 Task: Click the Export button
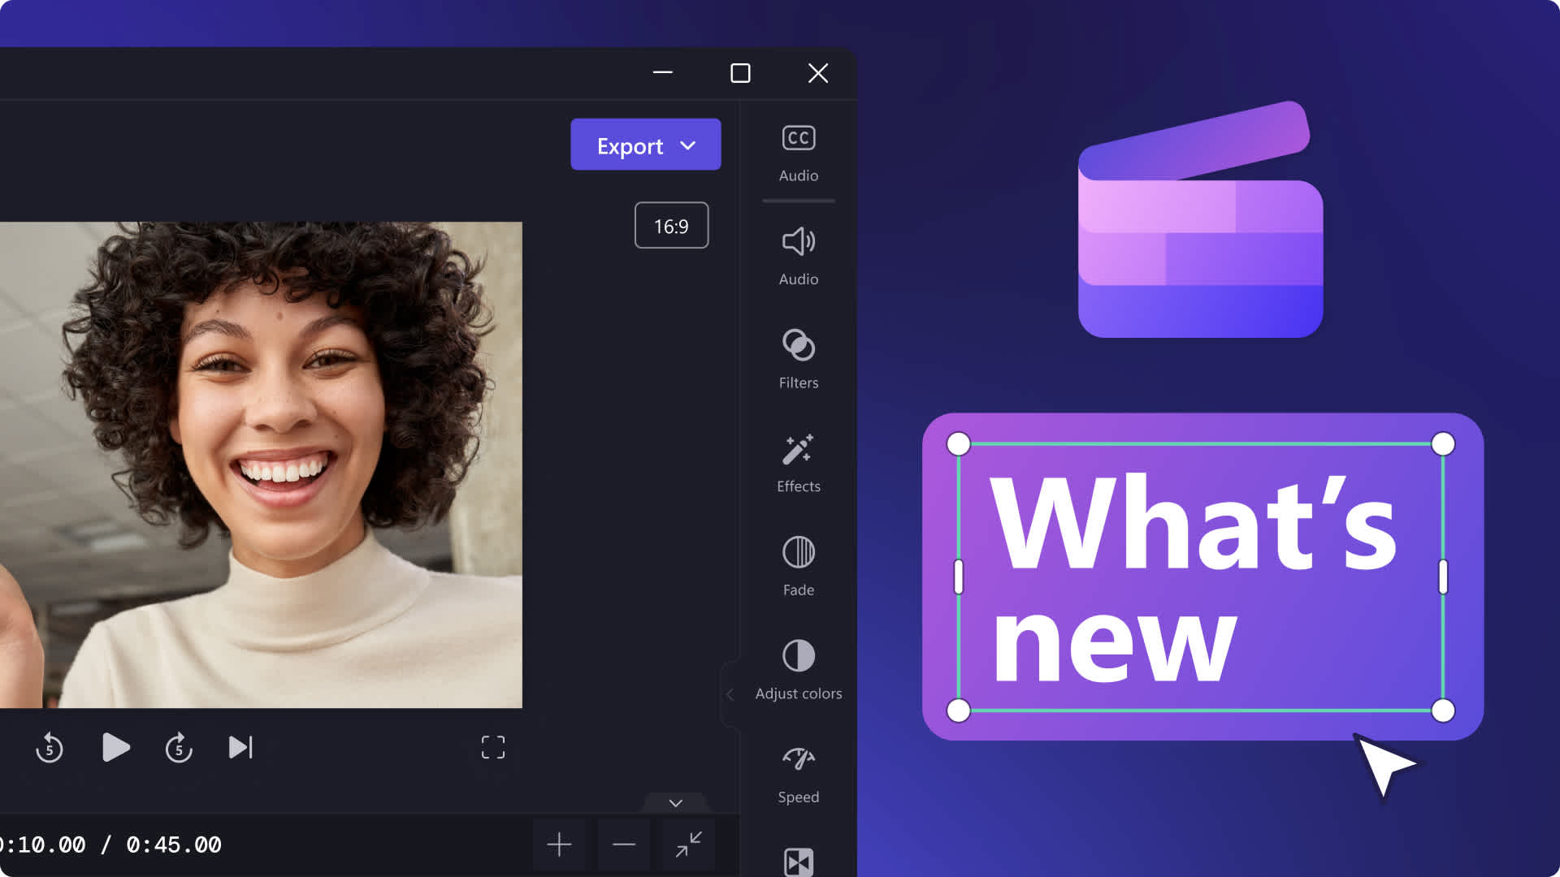click(645, 144)
